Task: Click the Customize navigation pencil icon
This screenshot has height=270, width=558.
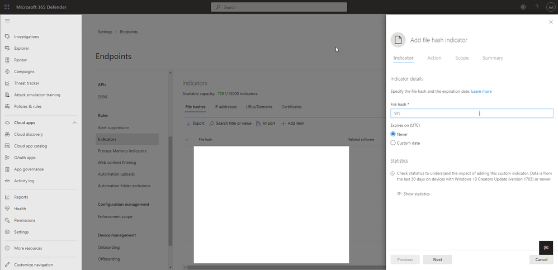Action: 7,264
